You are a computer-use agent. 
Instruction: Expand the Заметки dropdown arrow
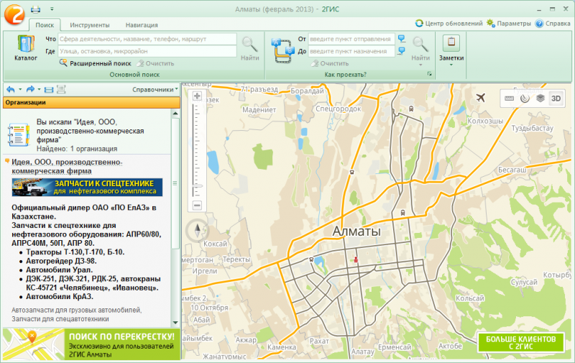451,65
